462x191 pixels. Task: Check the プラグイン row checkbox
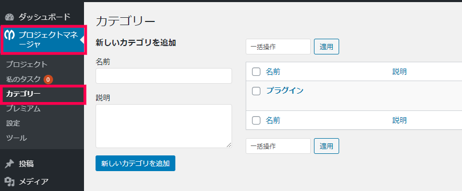pos(256,91)
